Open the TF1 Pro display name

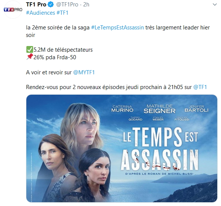pos(36,5)
